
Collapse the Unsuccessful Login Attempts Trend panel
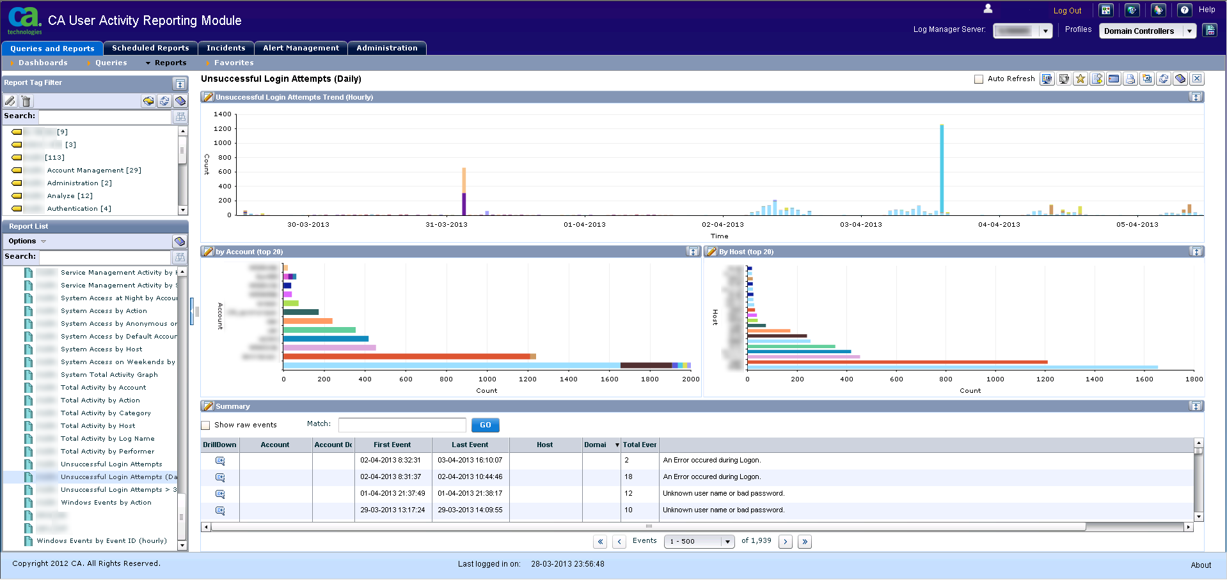(1196, 97)
